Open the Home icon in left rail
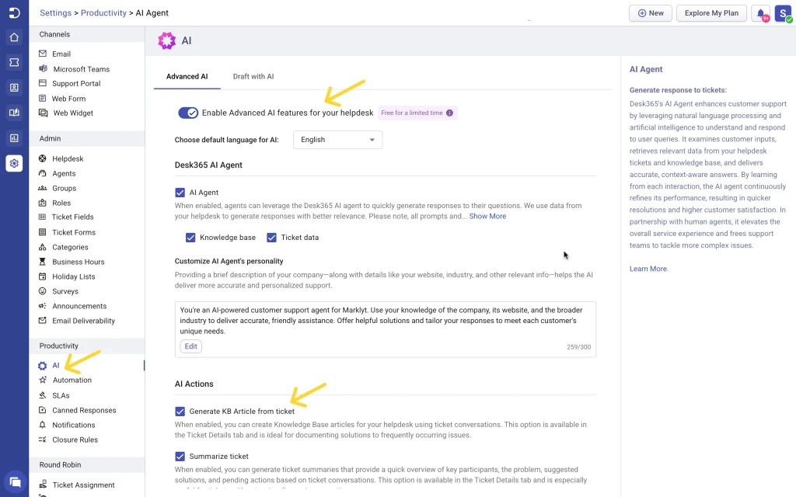Image resolution: width=796 pixels, height=497 pixels. [14, 37]
